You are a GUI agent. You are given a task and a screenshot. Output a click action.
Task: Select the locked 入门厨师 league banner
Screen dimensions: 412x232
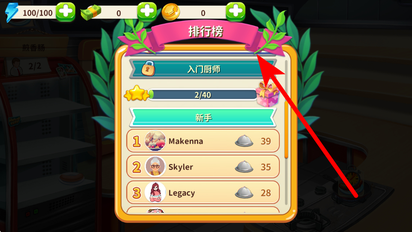pyautogui.click(x=202, y=69)
